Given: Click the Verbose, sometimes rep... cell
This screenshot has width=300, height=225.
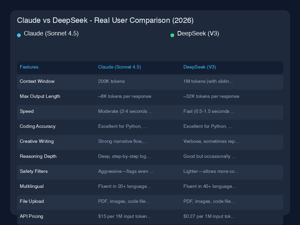Looking at the screenshot, I should pos(211,141).
